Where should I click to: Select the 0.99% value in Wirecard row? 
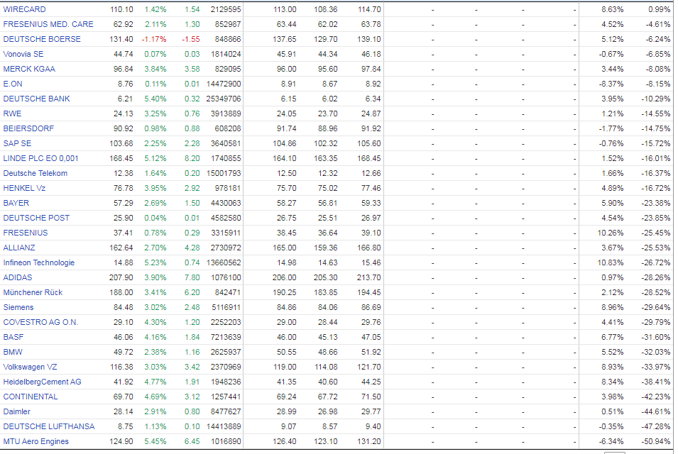[660, 9]
